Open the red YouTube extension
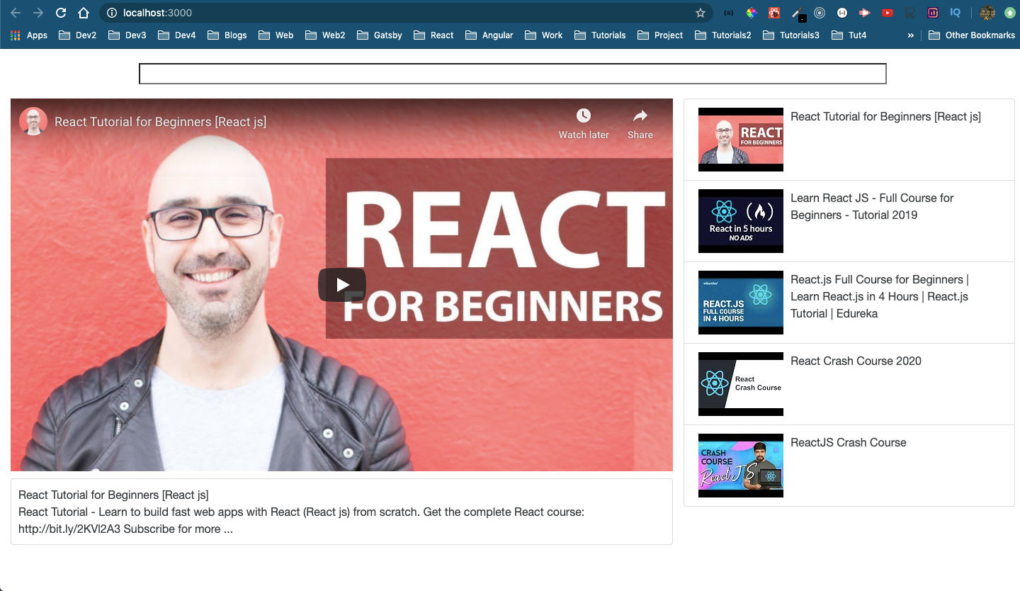 point(888,13)
